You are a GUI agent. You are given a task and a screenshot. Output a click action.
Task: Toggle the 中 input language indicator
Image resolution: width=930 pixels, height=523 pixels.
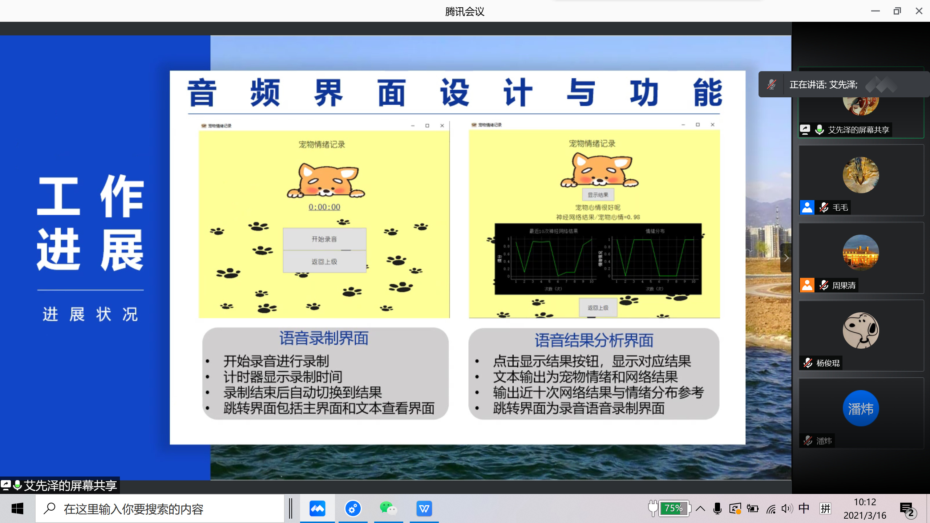[x=804, y=508]
